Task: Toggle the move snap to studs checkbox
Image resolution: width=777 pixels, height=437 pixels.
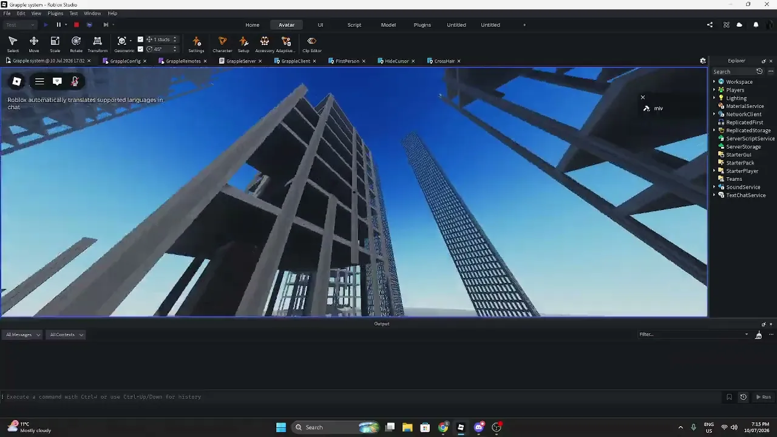Action: click(140, 39)
